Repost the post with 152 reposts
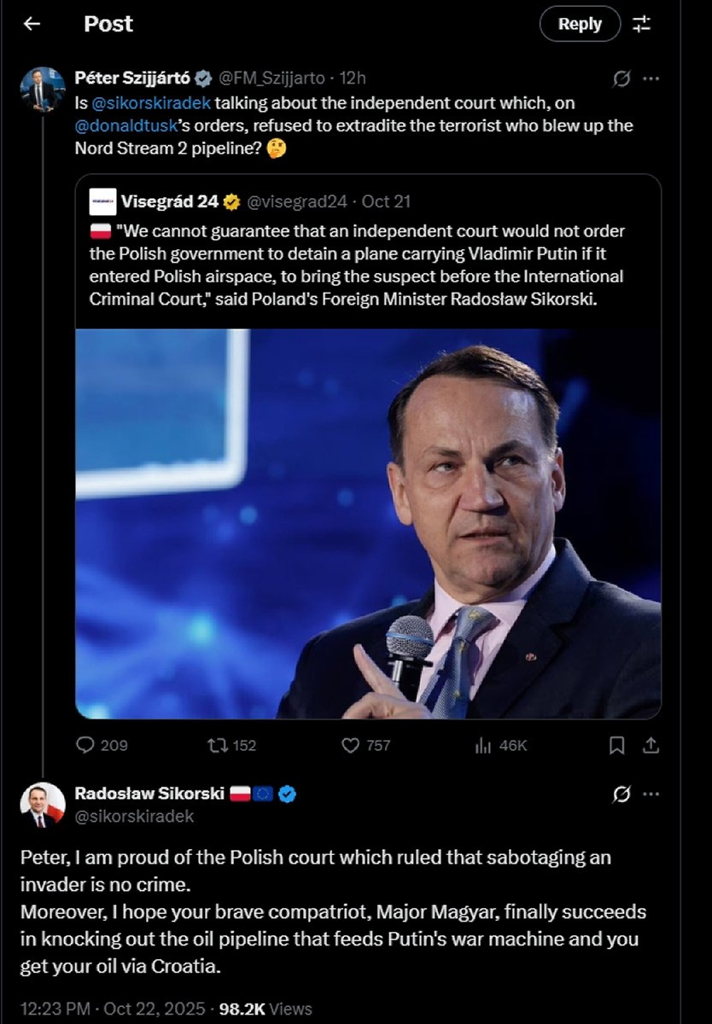 218,745
